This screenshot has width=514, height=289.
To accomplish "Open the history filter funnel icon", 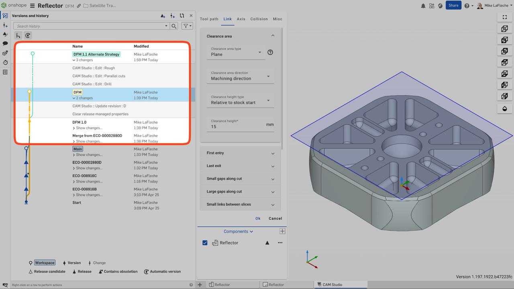I will tap(186, 26).
